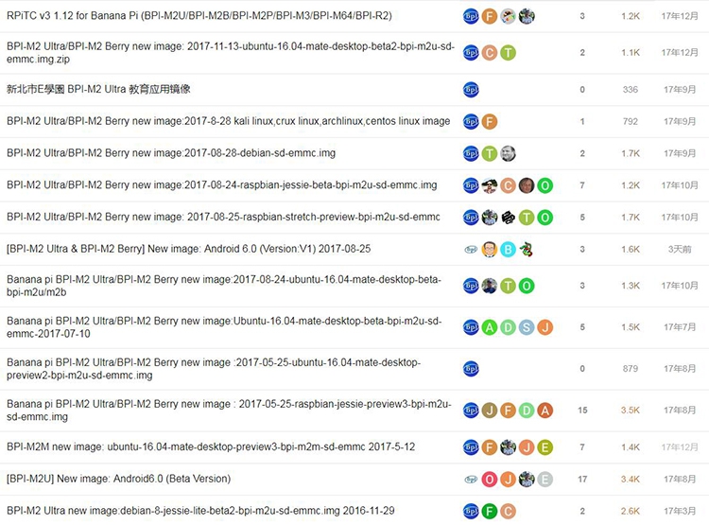Open the 2017-08-24 raspbian-jessie-beta topic
Image resolution: width=709 pixels, height=525 pixels.
pyautogui.click(x=221, y=185)
